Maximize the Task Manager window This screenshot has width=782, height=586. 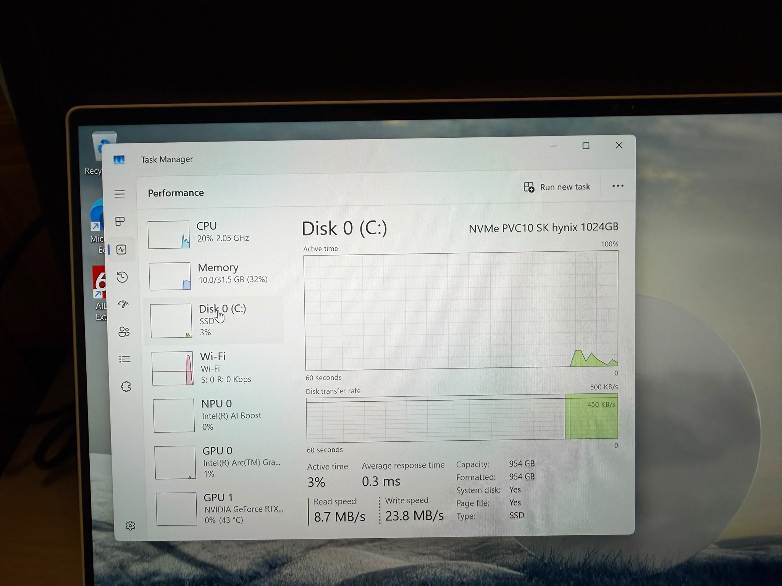click(x=586, y=146)
